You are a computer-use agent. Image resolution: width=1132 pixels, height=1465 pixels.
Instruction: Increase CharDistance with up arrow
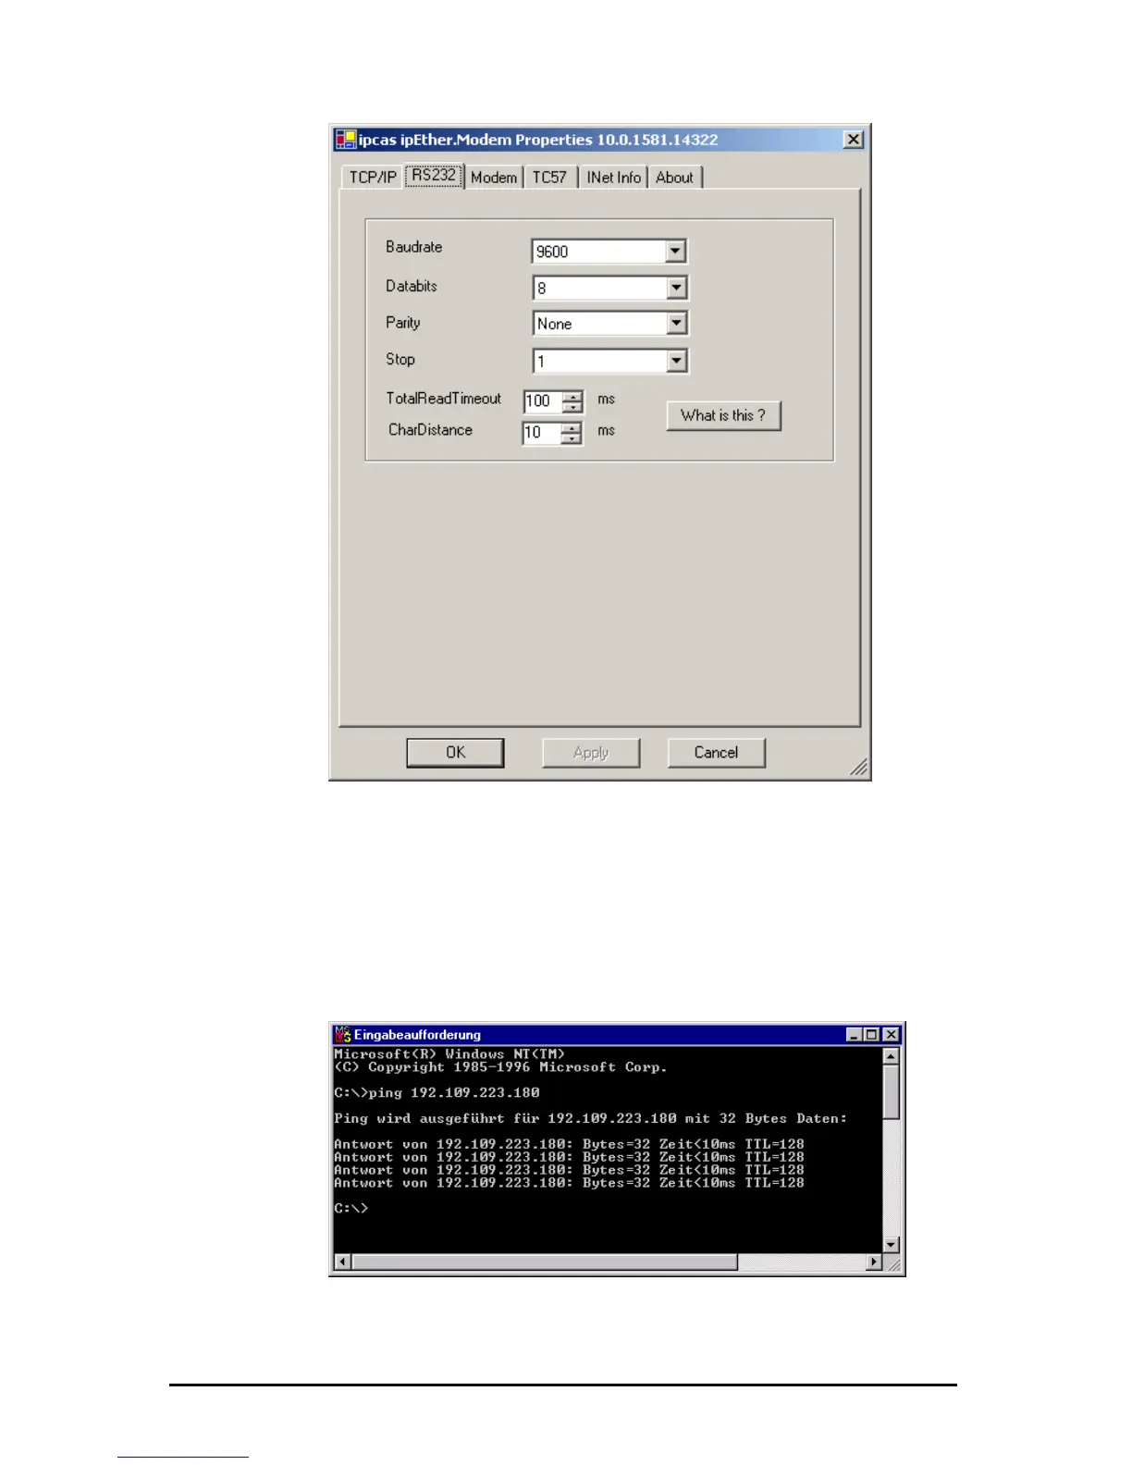click(x=572, y=428)
